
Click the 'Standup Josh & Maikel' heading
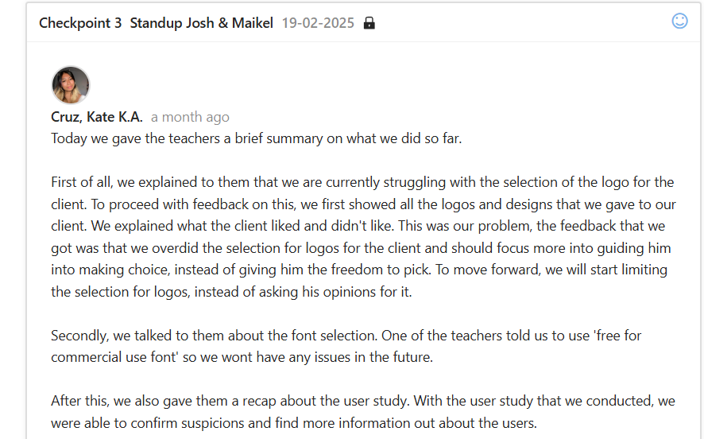click(202, 23)
